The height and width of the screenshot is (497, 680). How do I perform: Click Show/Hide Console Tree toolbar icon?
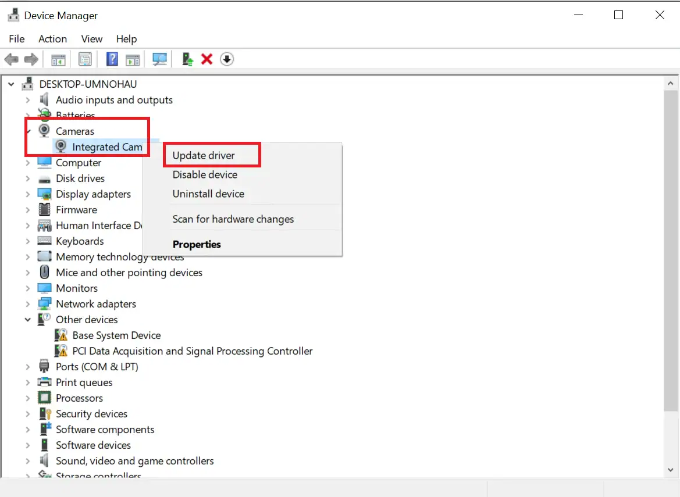coord(58,59)
